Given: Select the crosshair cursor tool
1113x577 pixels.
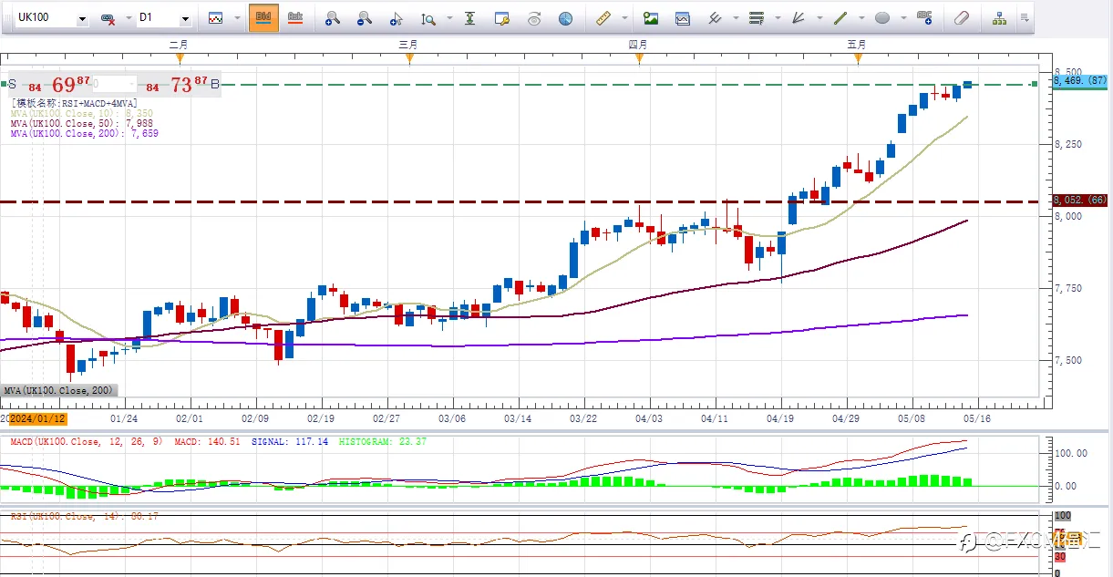Looking at the screenshot, I should coord(396,18).
